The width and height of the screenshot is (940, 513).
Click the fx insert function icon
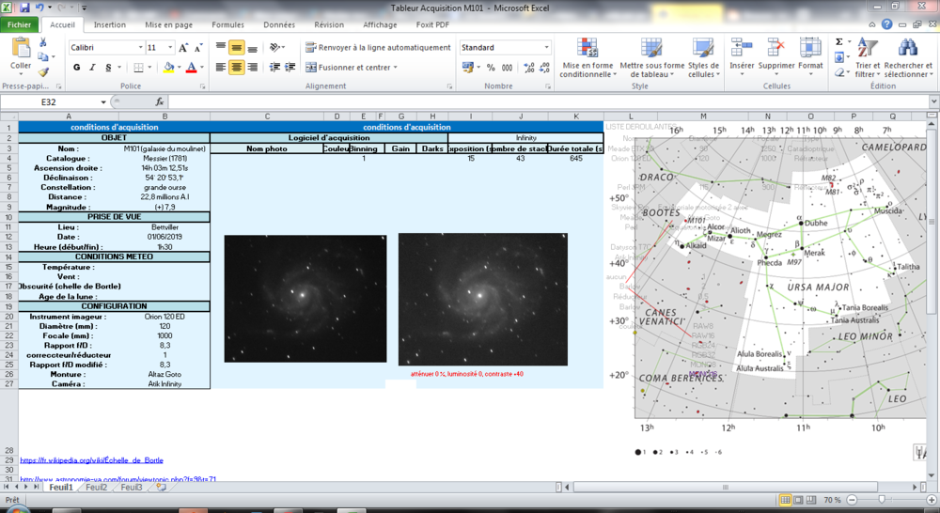coord(160,101)
